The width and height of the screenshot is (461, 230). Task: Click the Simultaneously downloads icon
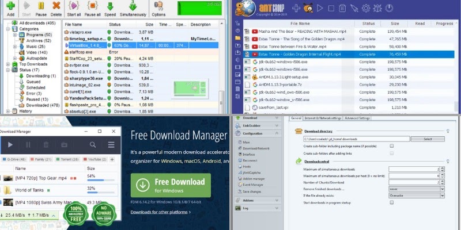pyautogui.click(x=133, y=6)
